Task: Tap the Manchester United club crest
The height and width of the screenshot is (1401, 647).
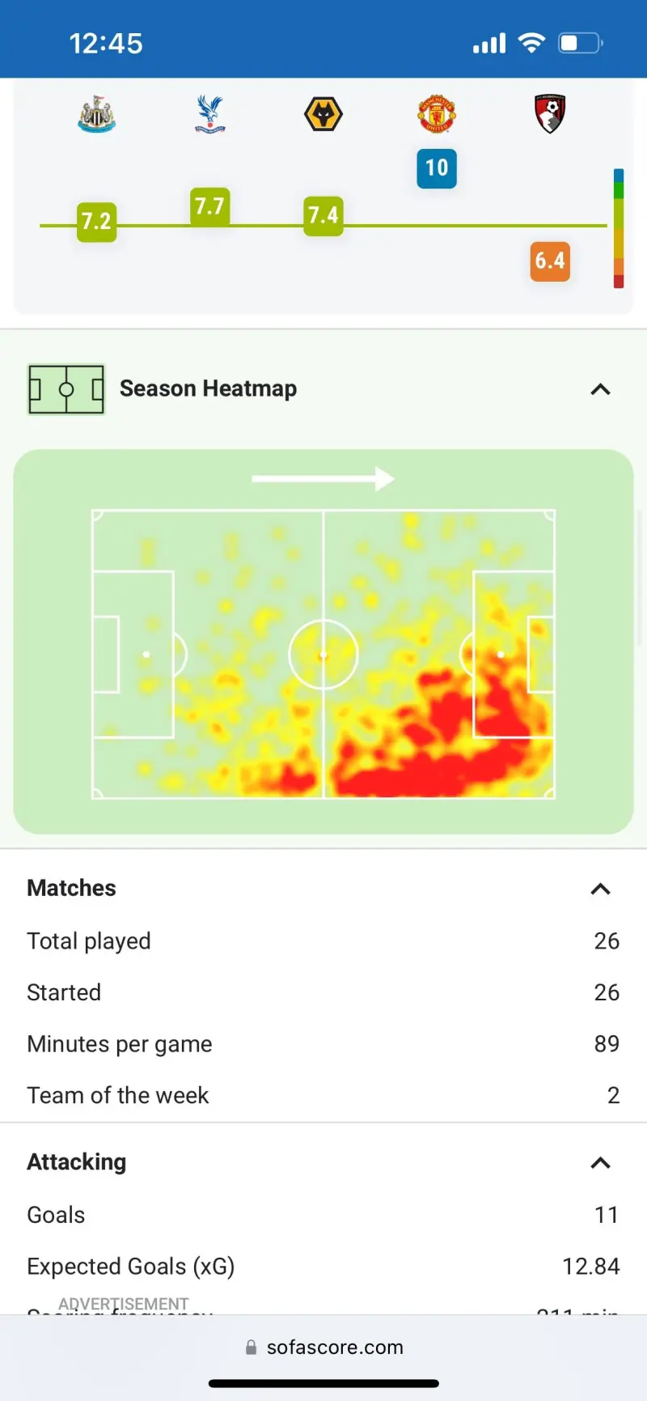Action: [437, 114]
